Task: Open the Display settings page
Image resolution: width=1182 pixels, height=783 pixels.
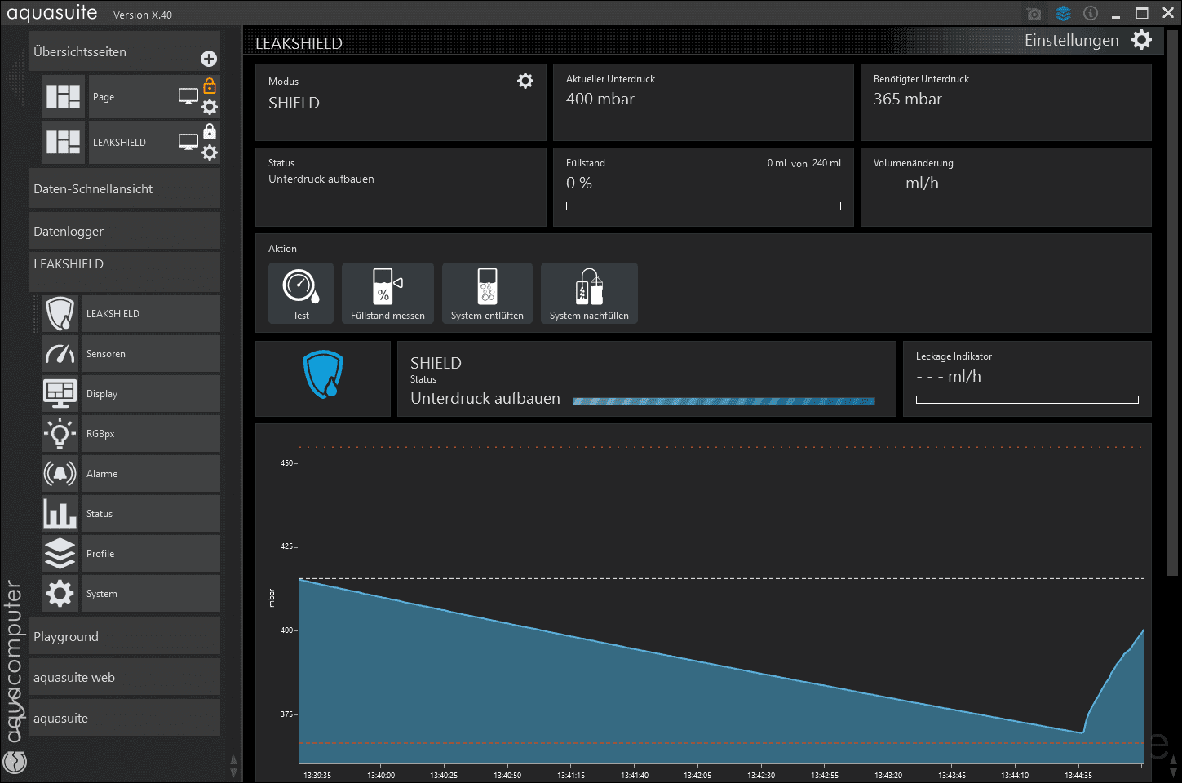Action: [60, 393]
